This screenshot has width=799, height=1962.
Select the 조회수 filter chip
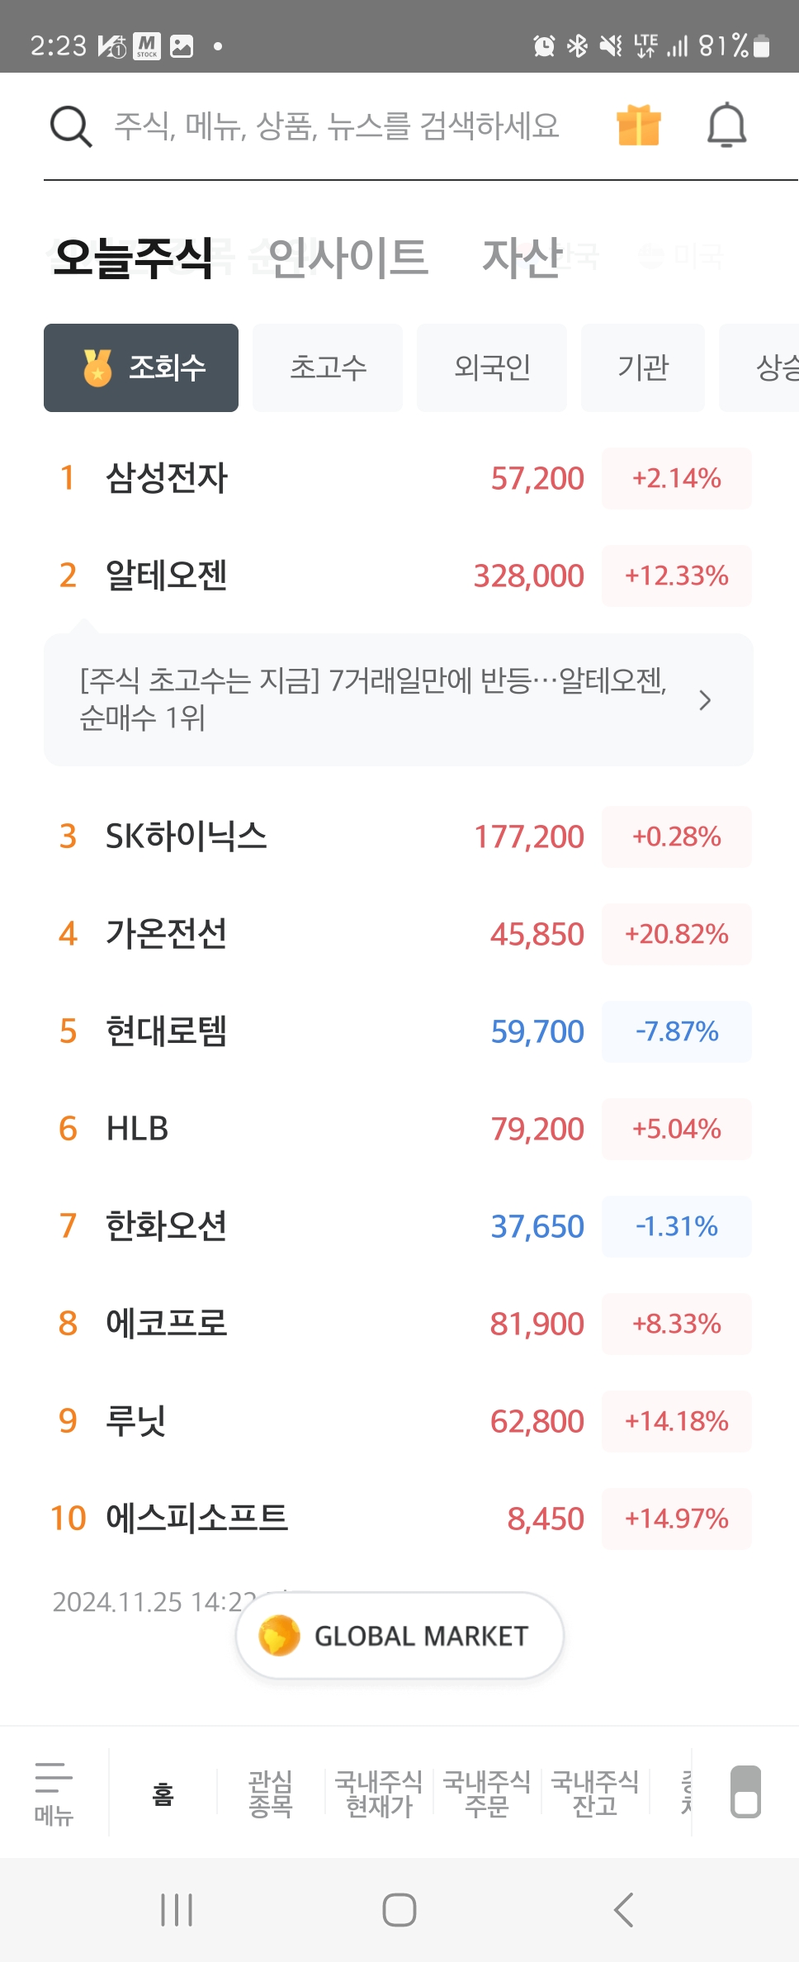(141, 368)
